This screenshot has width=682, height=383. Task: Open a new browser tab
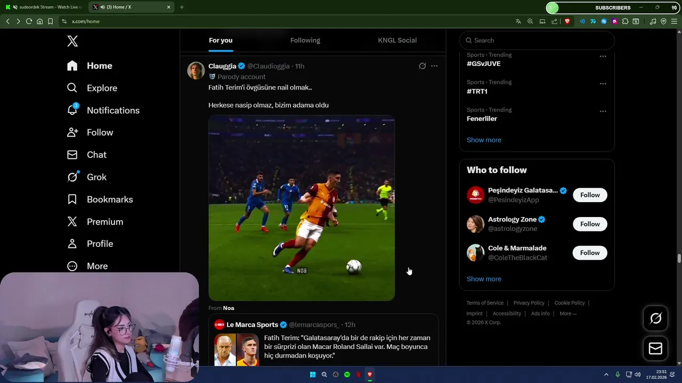(182, 7)
